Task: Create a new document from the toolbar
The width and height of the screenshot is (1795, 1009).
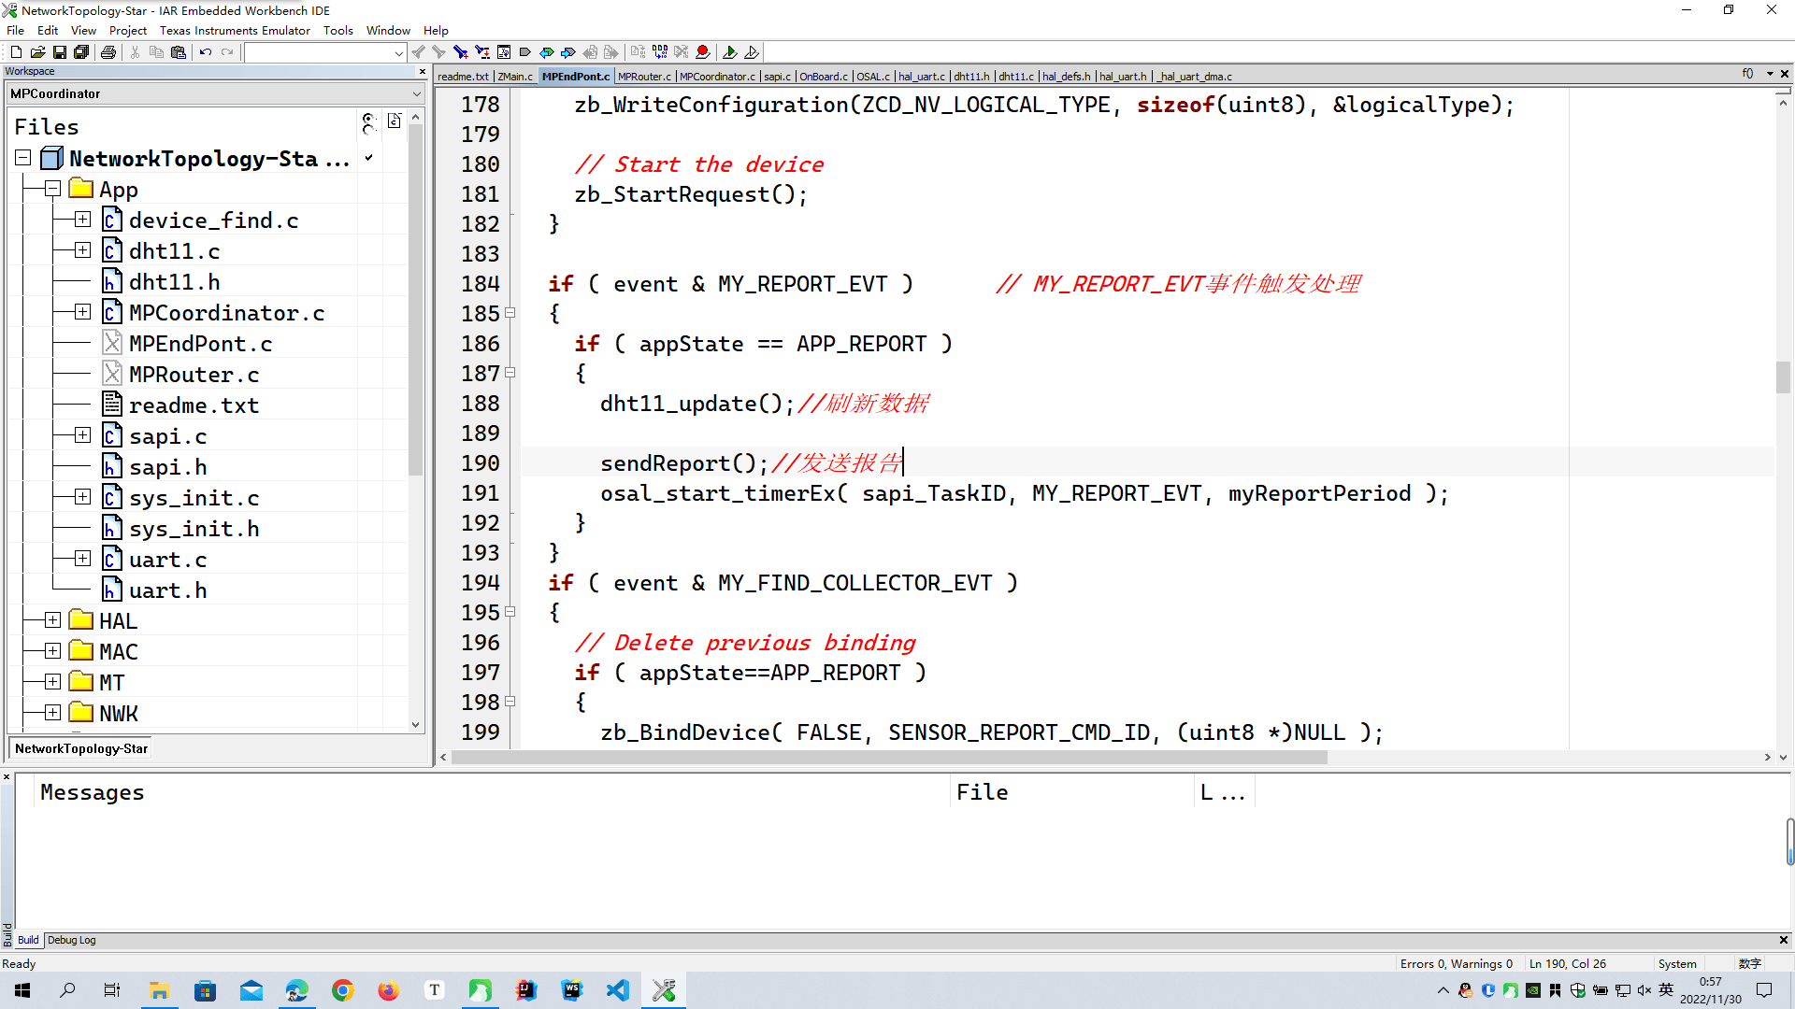Action: tap(16, 52)
